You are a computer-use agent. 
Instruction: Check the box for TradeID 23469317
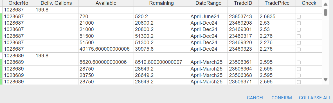point(299,36)
